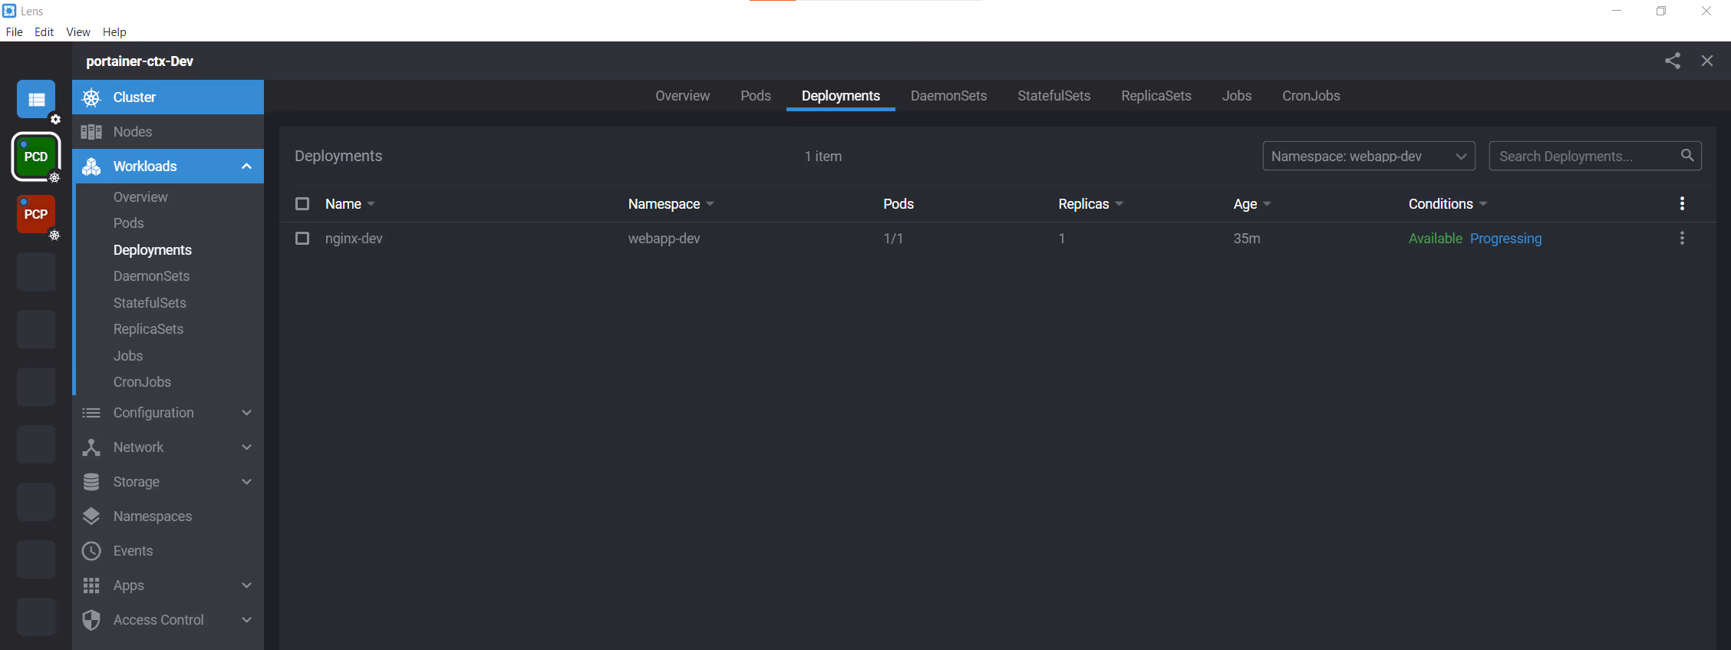The height and width of the screenshot is (650, 1731).
Task: Click the Apps grid icon
Action: coord(91,586)
